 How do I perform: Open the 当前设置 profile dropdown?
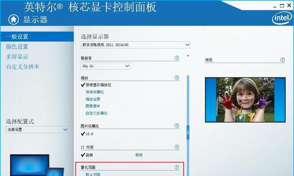[37, 129]
